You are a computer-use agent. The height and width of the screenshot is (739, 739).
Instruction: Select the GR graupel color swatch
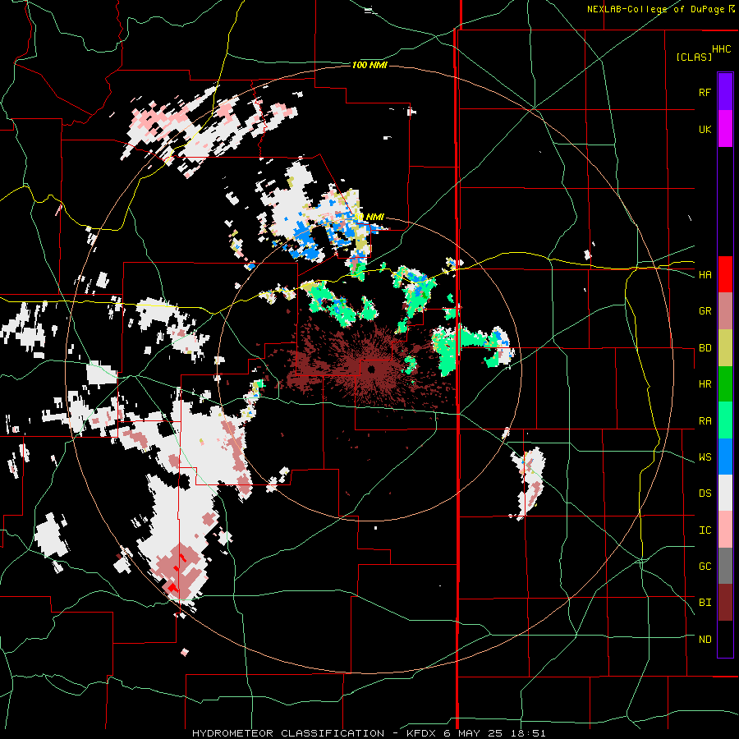click(725, 311)
